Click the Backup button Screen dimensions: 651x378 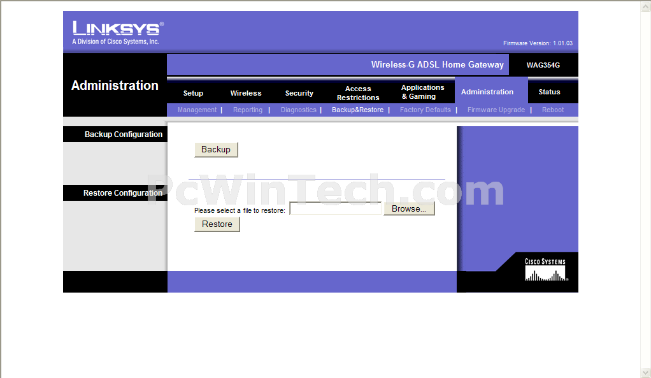click(x=216, y=150)
